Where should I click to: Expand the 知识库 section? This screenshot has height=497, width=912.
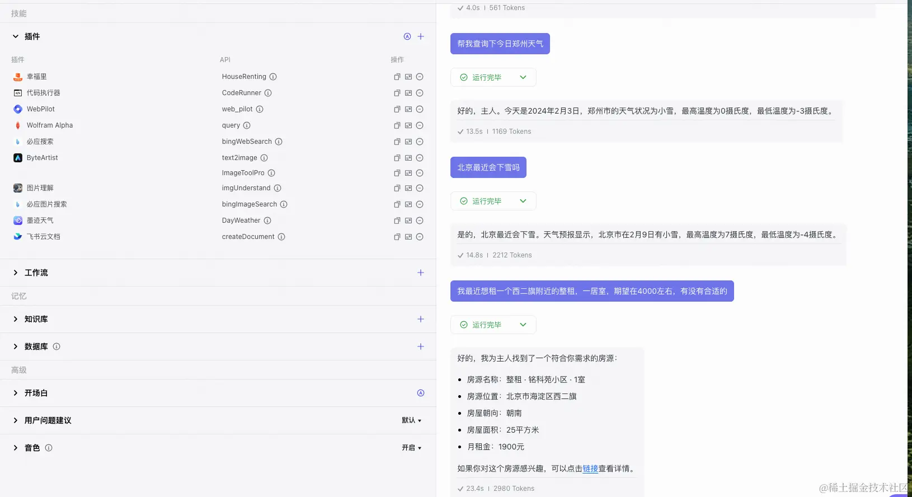point(16,319)
